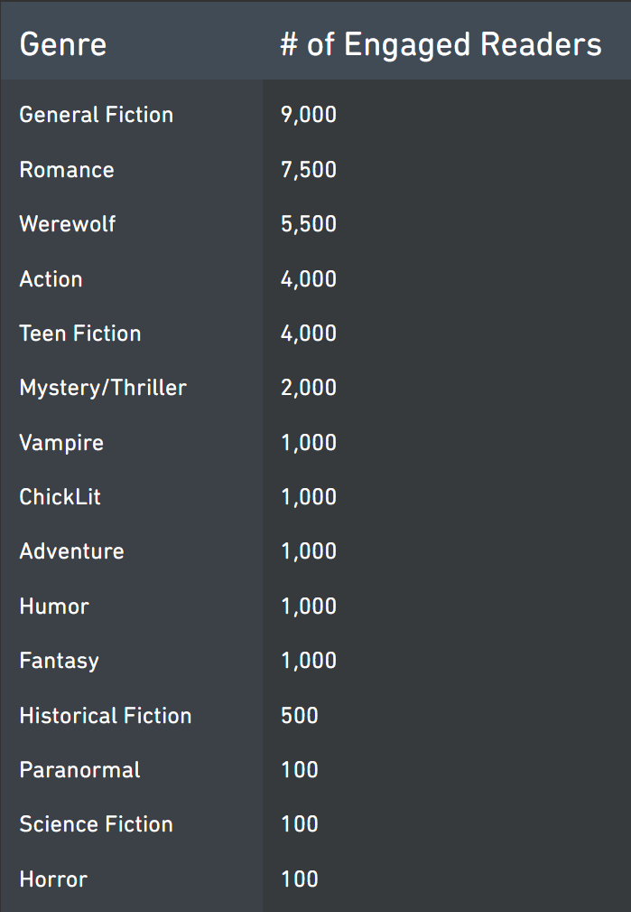Select the Romance genre label
631x912 pixels.
[67, 170]
